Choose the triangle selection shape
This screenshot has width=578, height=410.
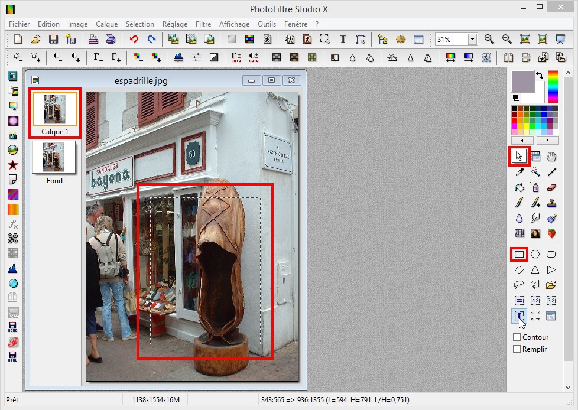click(x=535, y=270)
